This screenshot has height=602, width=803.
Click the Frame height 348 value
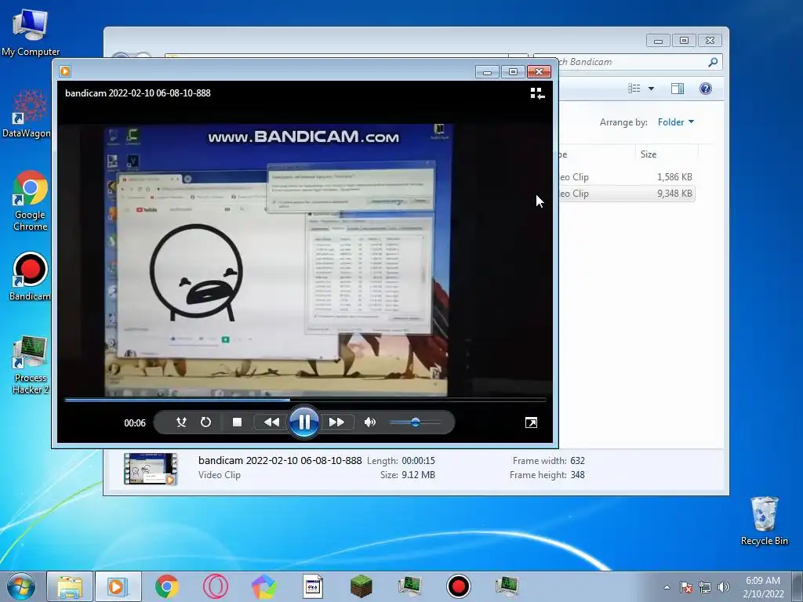point(577,475)
